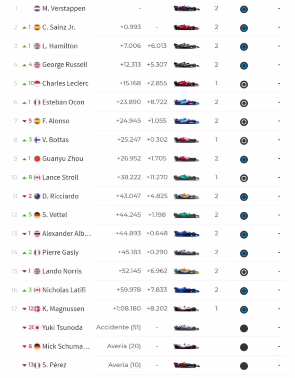Click the German flag beside S. Vettel
This screenshot has height=378, width=295.
[37, 215]
